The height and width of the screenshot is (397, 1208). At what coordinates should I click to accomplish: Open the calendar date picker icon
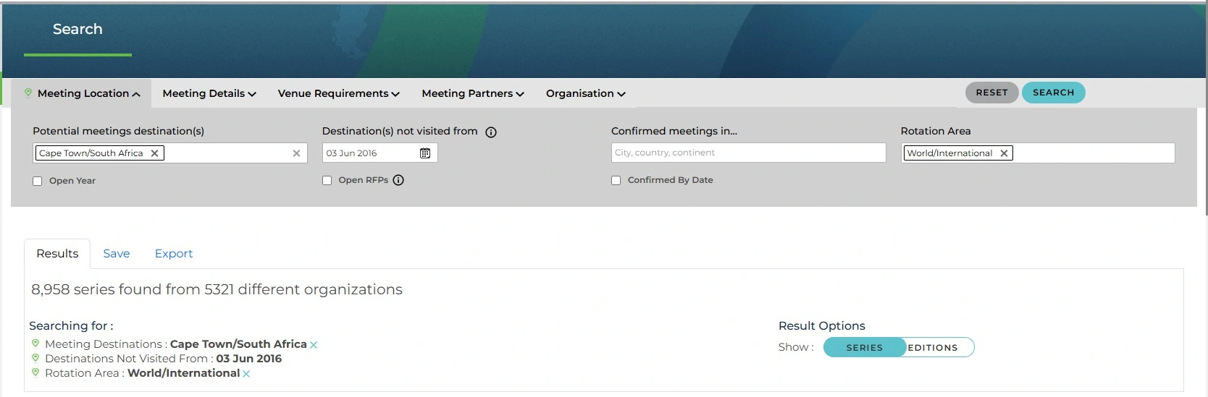click(x=425, y=153)
